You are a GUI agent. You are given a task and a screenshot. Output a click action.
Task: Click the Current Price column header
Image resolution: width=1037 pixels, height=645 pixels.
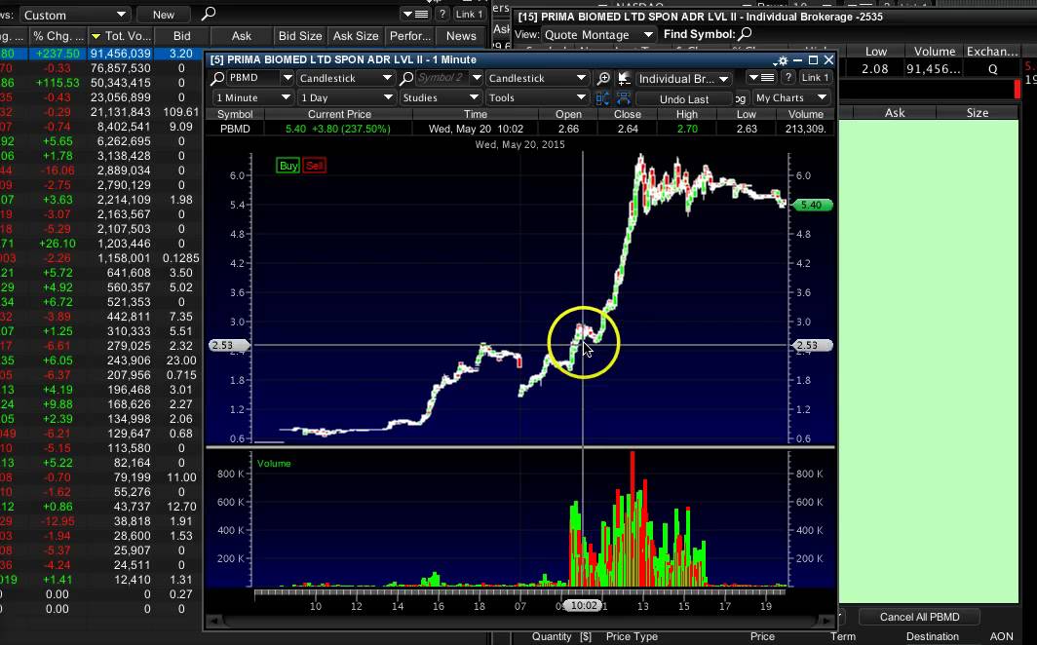point(338,114)
